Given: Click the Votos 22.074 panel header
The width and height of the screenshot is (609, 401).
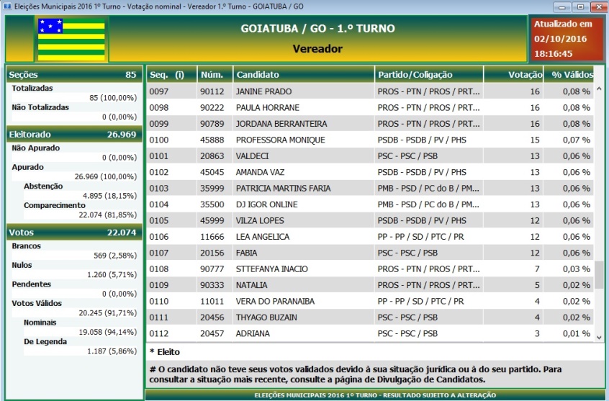Looking at the screenshot, I should click(74, 233).
